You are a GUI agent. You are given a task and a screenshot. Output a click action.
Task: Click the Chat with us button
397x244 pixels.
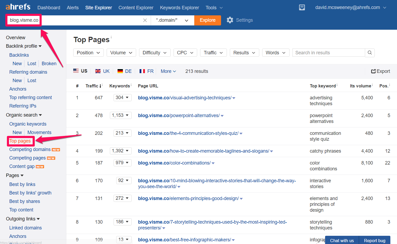tap(342, 240)
